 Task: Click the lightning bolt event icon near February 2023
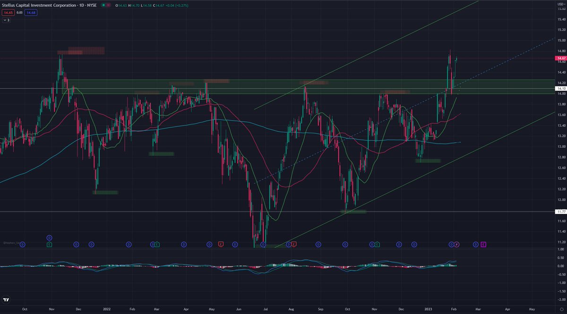457,244
